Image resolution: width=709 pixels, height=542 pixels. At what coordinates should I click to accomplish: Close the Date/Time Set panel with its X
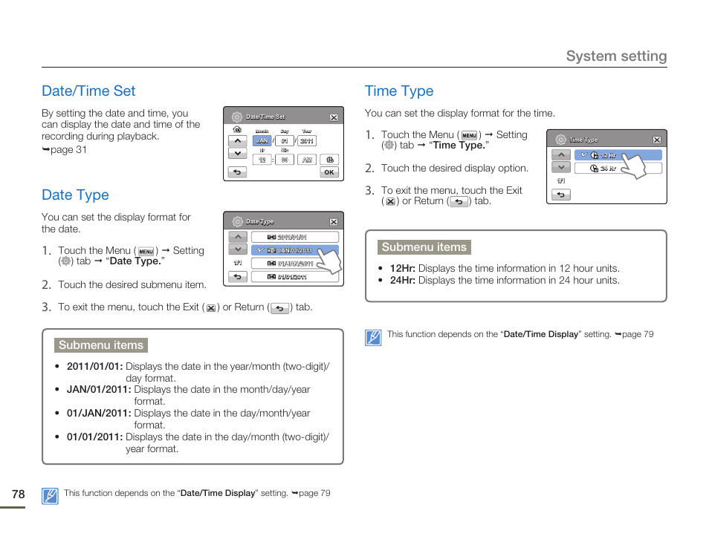334,117
